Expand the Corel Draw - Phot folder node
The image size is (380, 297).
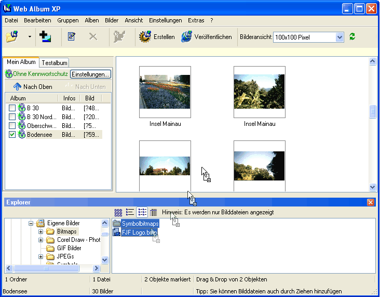point(40,240)
